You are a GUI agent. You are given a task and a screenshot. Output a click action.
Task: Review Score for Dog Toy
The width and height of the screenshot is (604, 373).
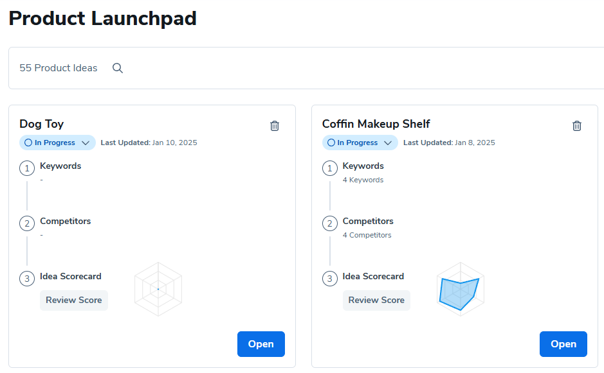pyautogui.click(x=74, y=300)
